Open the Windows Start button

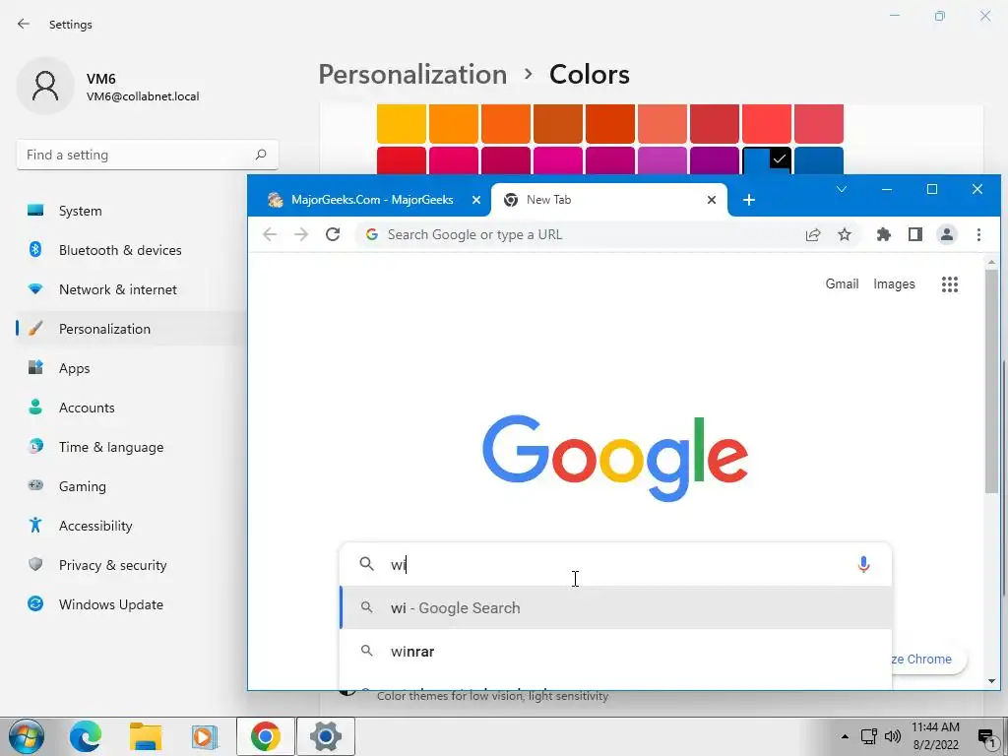27,736
